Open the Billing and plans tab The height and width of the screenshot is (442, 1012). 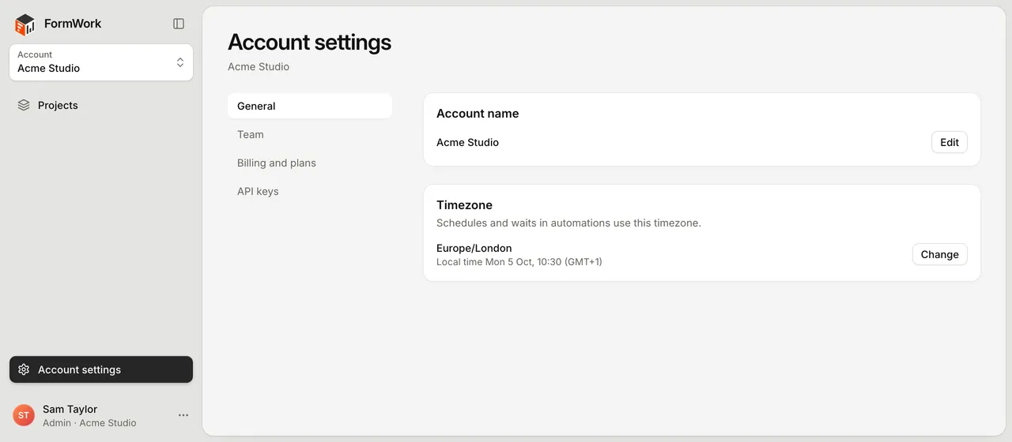pyautogui.click(x=310, y=163)
